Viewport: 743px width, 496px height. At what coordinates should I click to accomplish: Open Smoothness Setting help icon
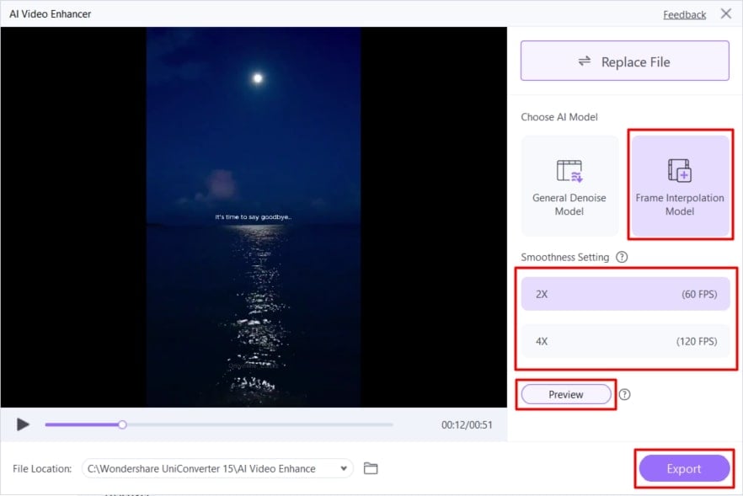pyautogui.click(x=621, y=257)
